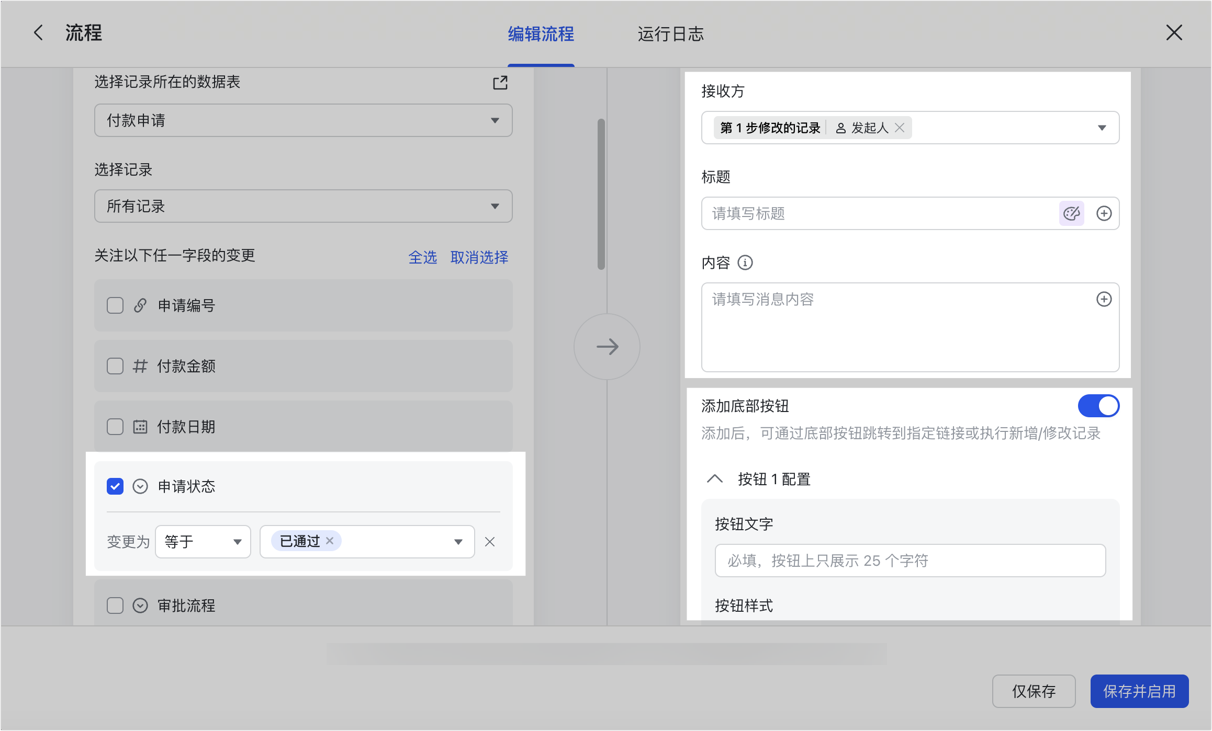Click the 申请状态 field label
The width and height of the screenshot is (1212, 731).
coord(186,486)
